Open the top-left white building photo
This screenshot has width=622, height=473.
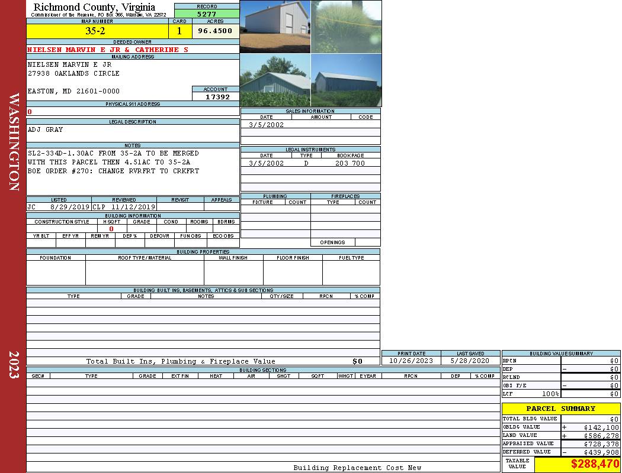pyautogui.click(x=275, y=27)
